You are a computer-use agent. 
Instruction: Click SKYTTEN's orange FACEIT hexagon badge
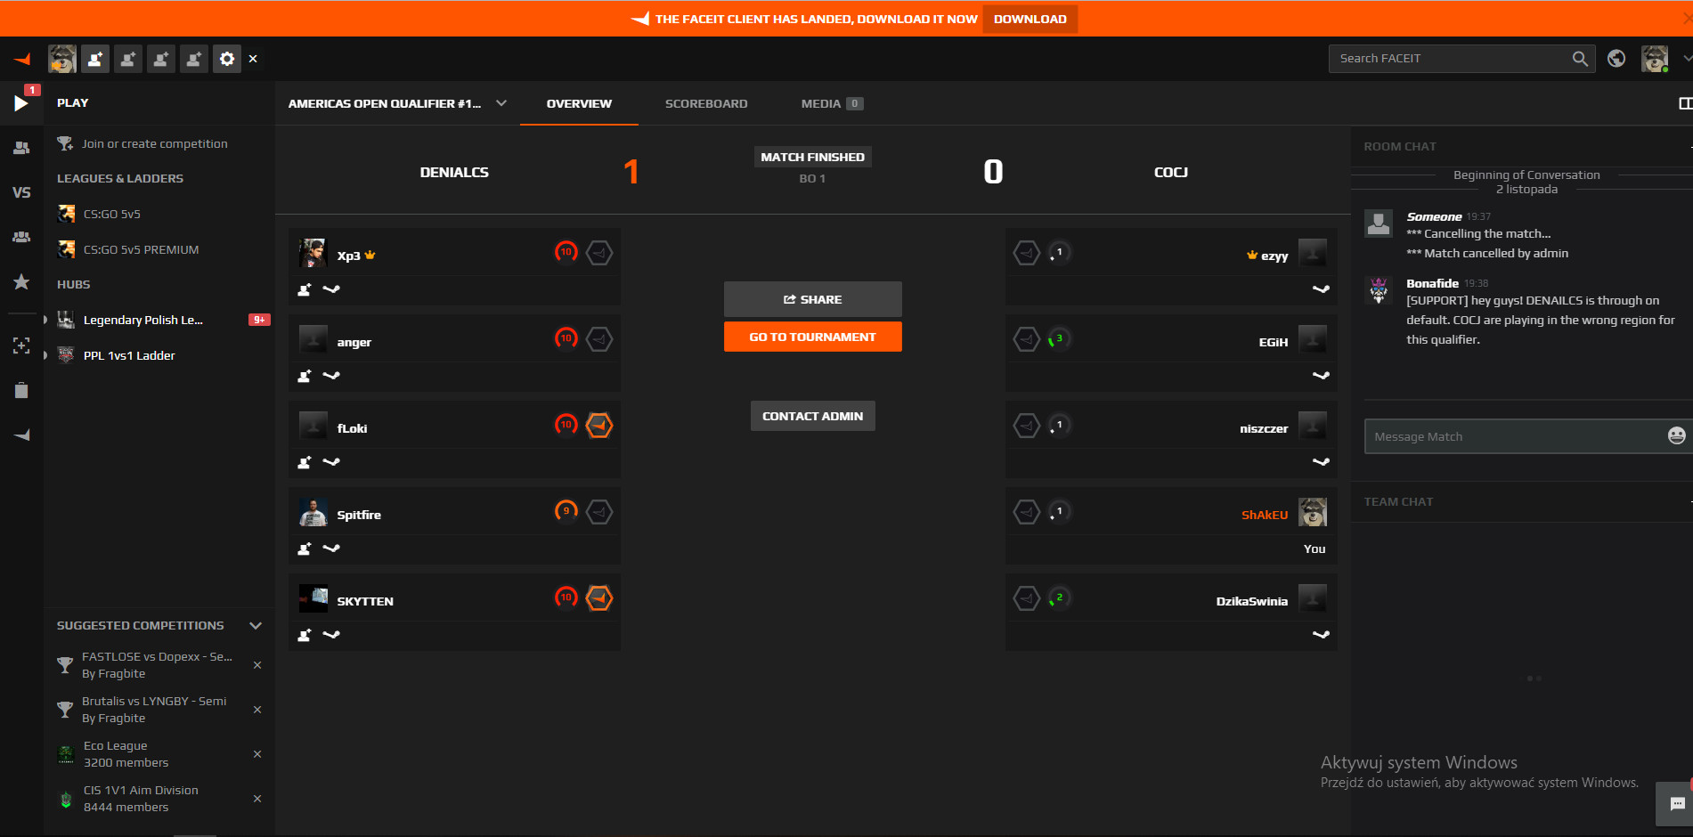click(599, 598)
